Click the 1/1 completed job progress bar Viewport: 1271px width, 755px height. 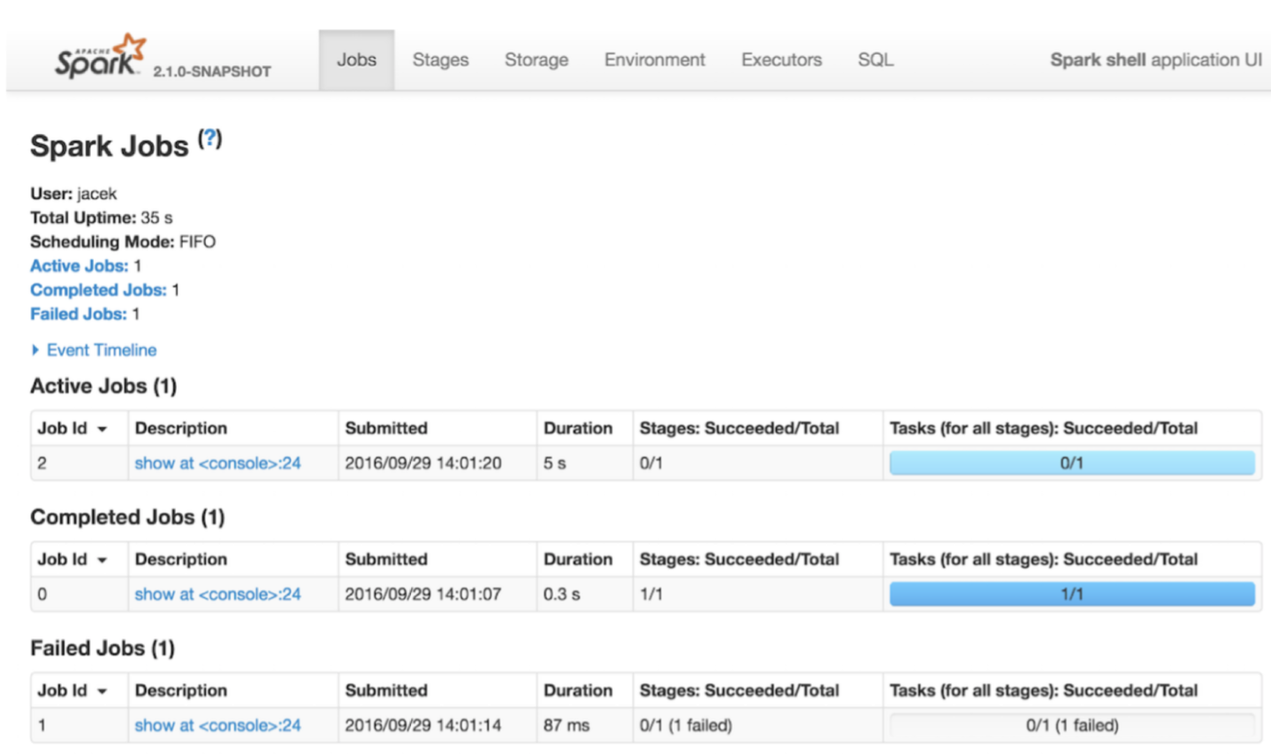[x=1072, y=594]
